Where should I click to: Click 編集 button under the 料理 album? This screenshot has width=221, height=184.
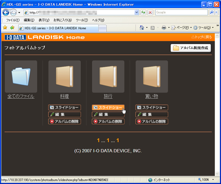pos(64,115)
